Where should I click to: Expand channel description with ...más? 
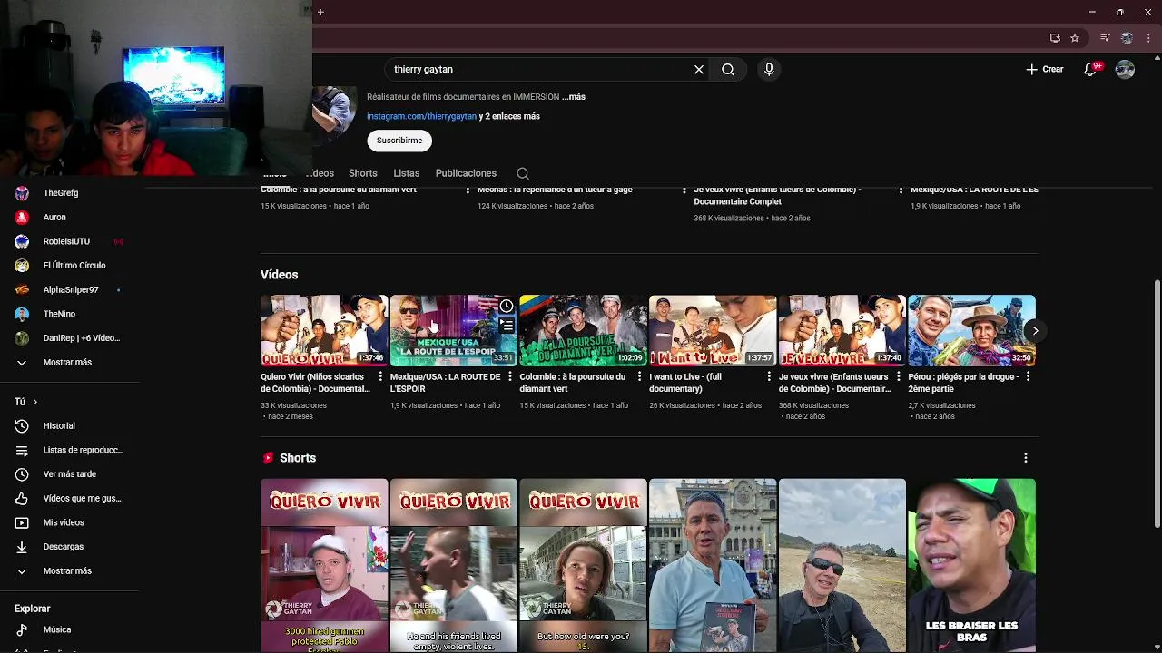574,96
